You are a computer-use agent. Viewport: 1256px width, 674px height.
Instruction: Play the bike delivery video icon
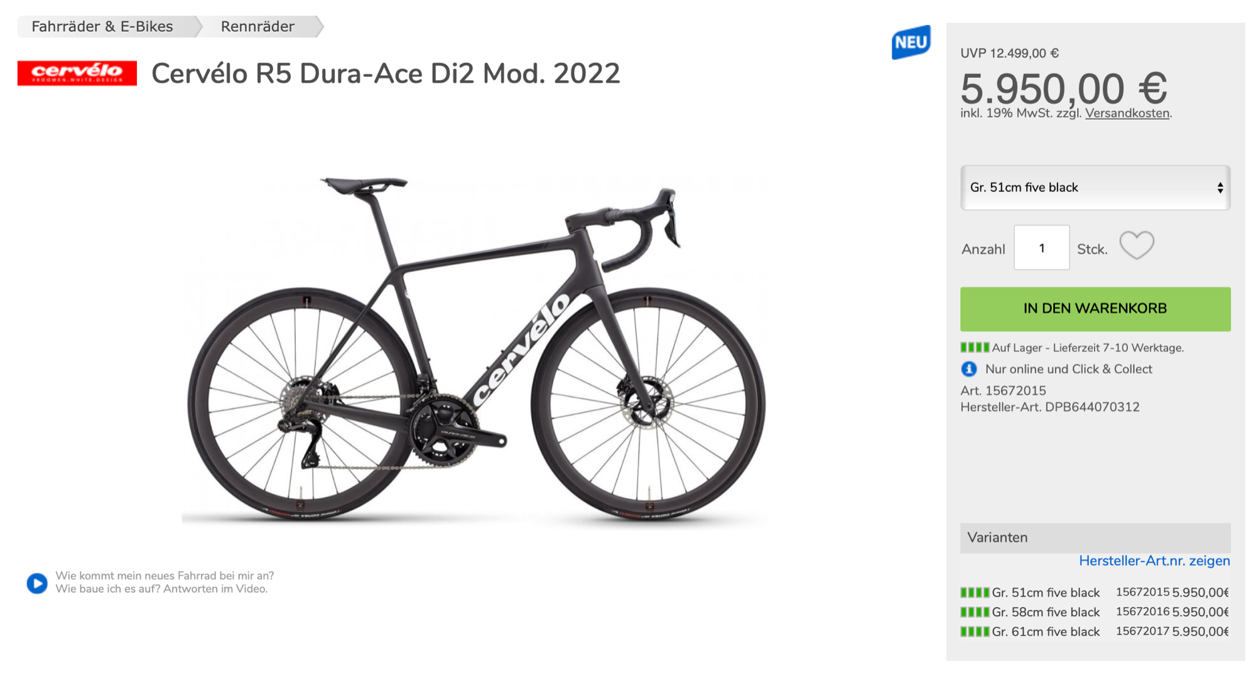37,583
